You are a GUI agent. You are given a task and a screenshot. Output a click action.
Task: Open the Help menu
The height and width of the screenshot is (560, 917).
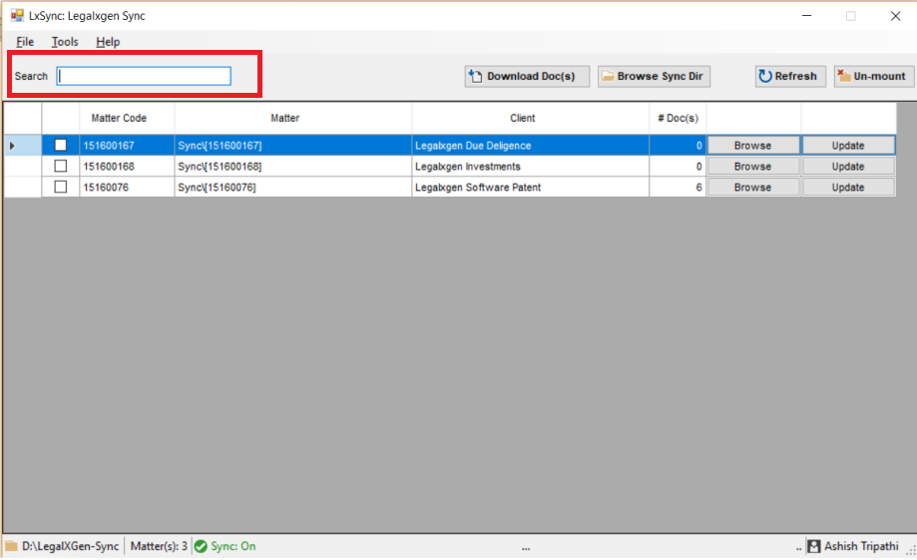pyautogui.click(x=108, y=42)
